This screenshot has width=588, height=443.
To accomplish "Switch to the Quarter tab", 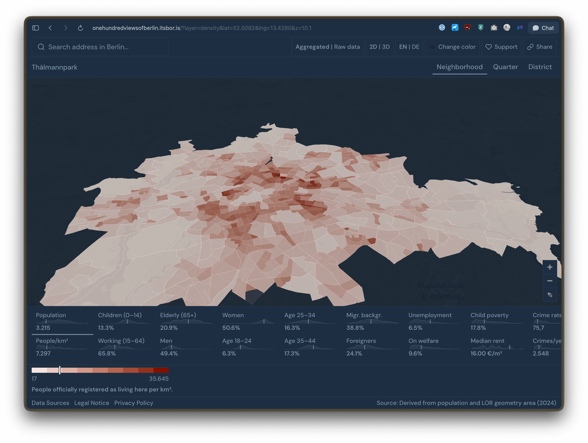I will (x=505, y=67).
